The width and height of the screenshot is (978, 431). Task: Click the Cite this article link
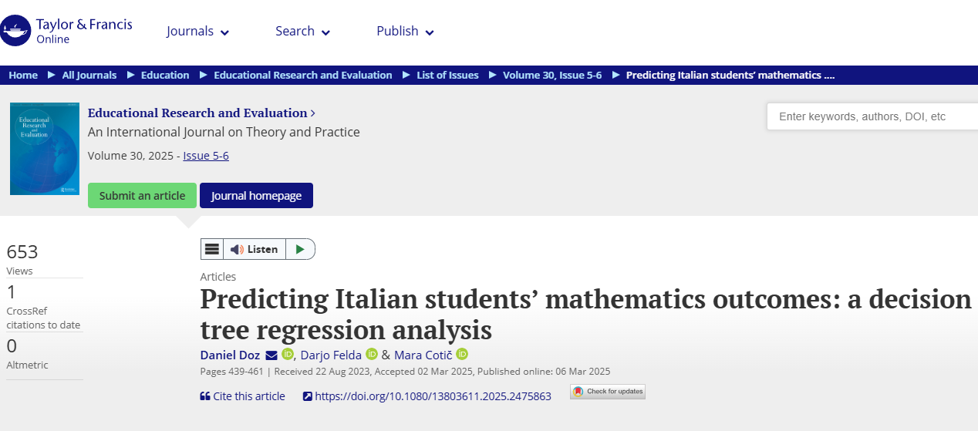pos(242,396)
